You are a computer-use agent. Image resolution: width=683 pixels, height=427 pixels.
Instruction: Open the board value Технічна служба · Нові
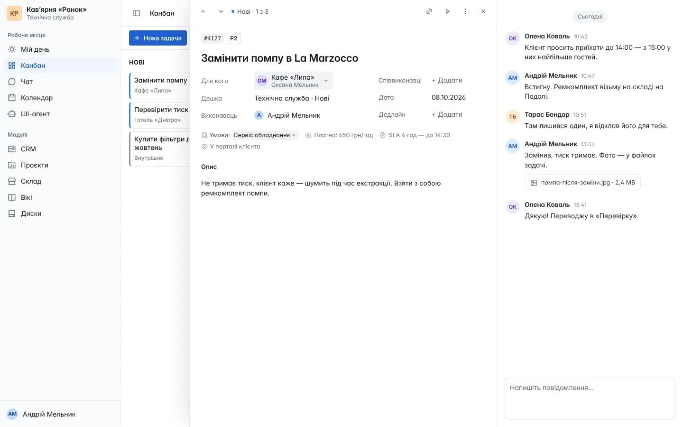pos(292,98)
